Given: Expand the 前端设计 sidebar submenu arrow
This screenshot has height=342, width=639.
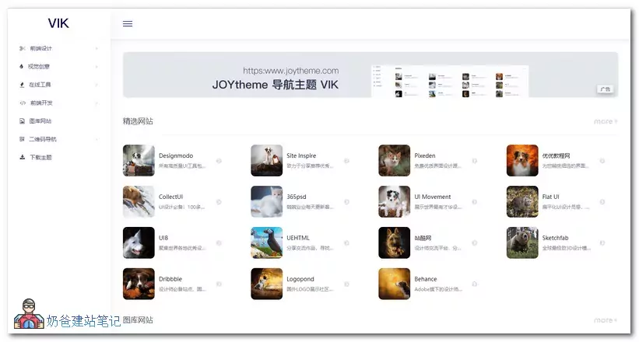Looking at the screenshot, I should point(97,48).
